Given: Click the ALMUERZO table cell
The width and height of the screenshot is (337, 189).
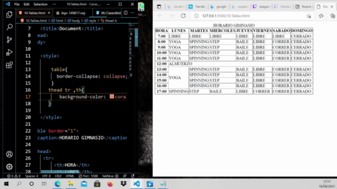Looking at the screenshot, I should pyautogui.click(x=240, y=64).
